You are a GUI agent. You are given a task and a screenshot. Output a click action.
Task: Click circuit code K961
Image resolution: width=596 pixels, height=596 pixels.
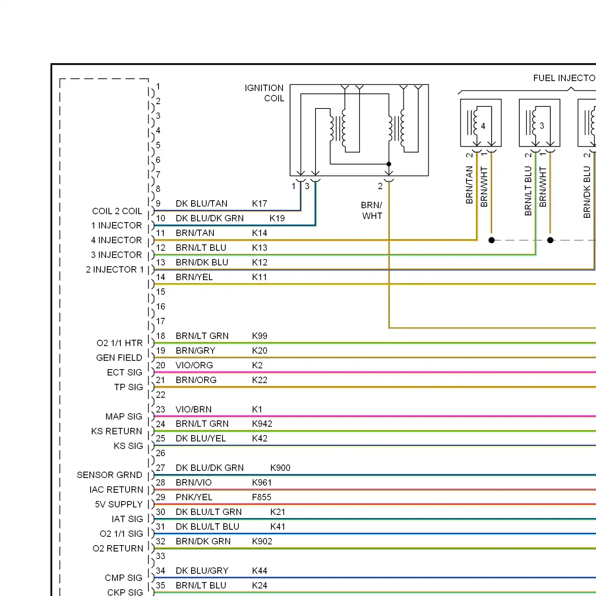(262, 482)
